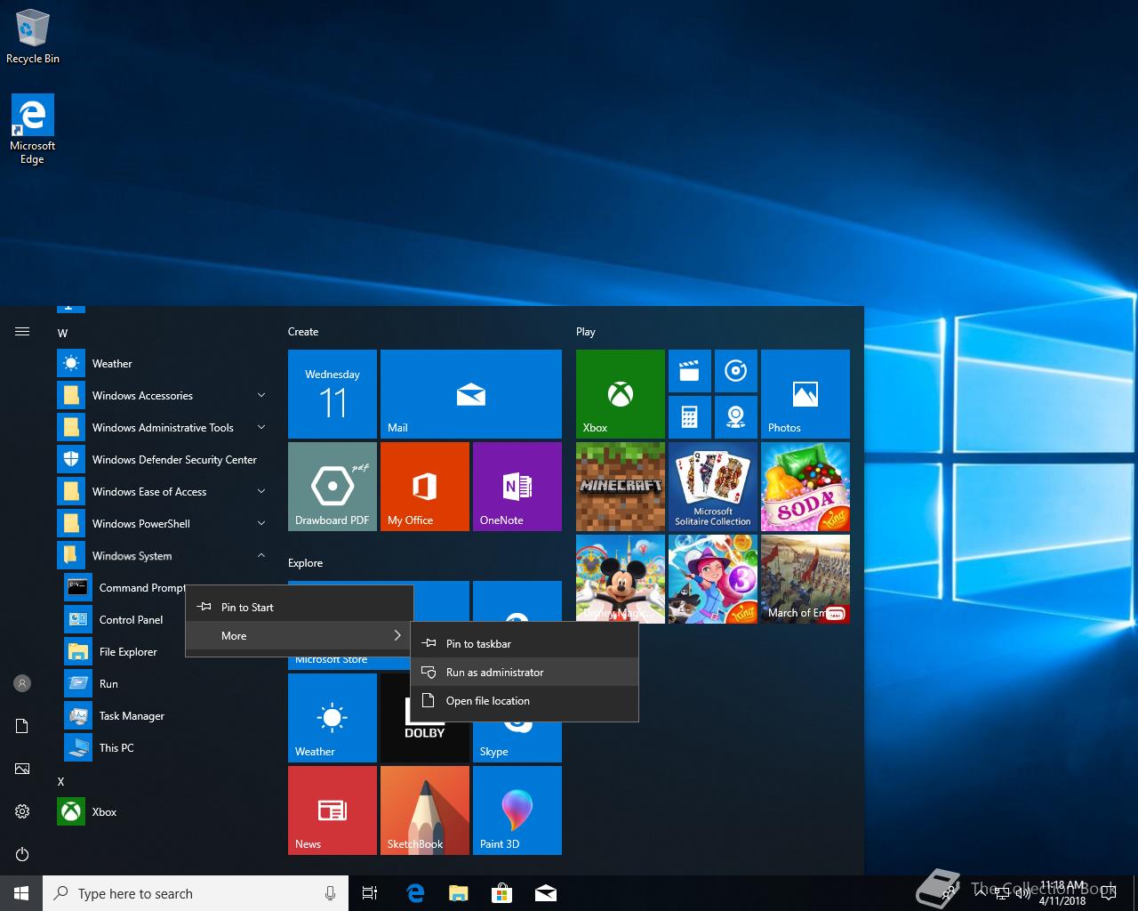Viewport: 1138px width, 911px height.
Task: Collapse Windows System folder chevron
Action: coord(261,555)
